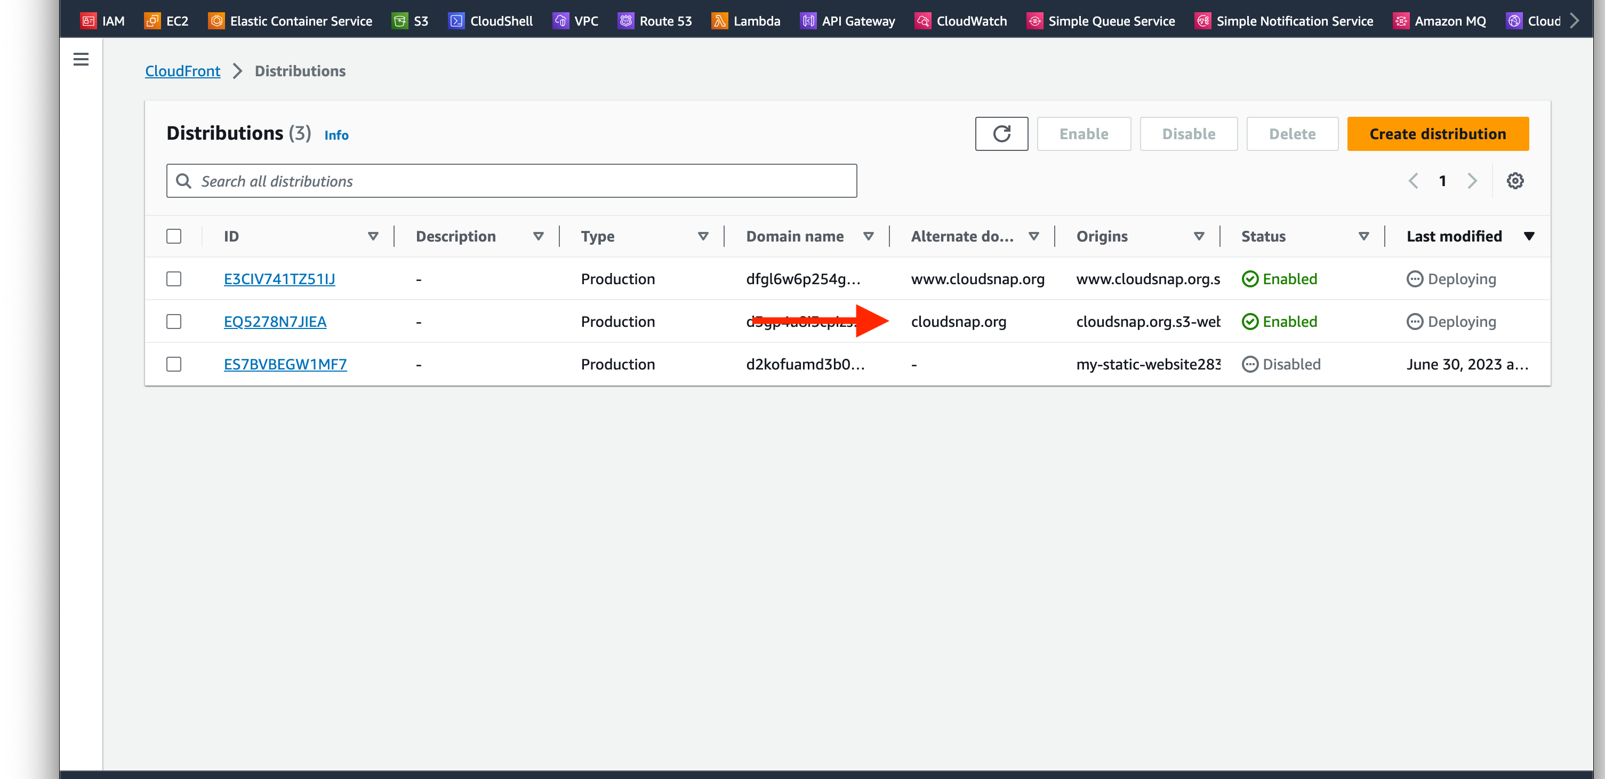Open VPC service icon shortcut
The image size is (1605, 779).
tap(560, 21)
